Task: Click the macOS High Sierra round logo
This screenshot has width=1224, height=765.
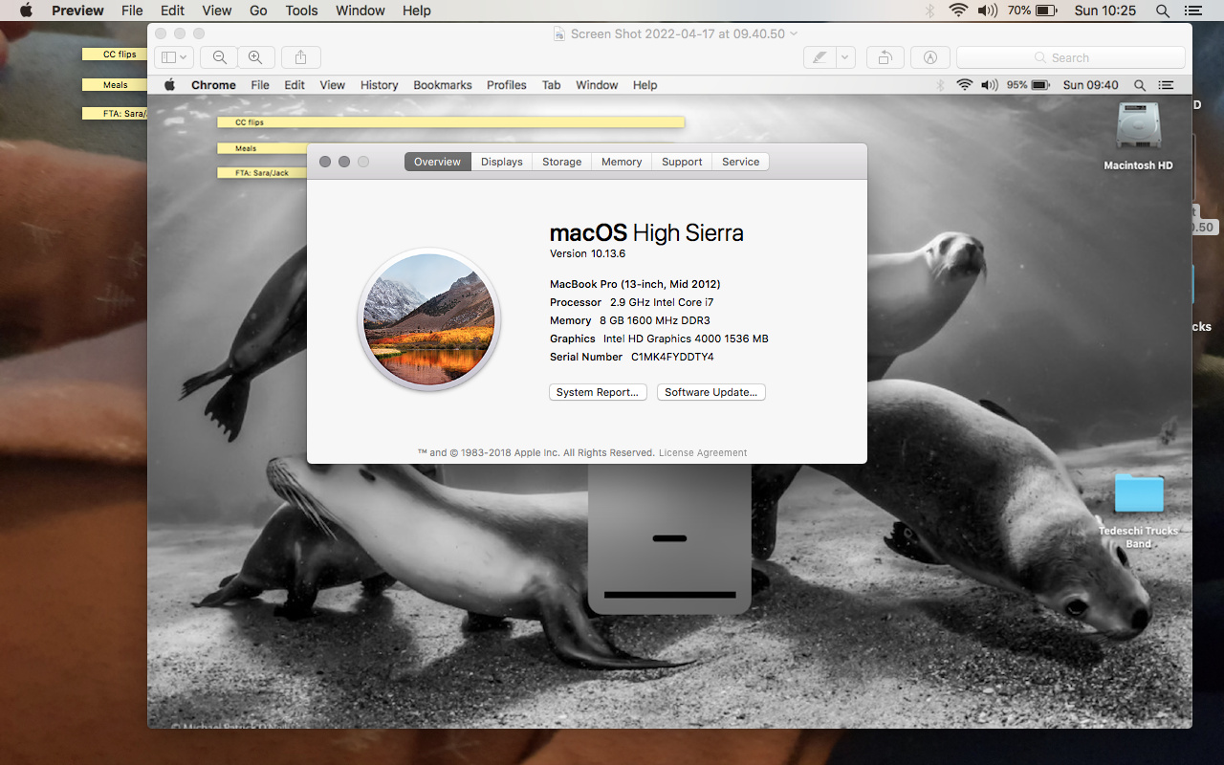Action: [429, 319]
